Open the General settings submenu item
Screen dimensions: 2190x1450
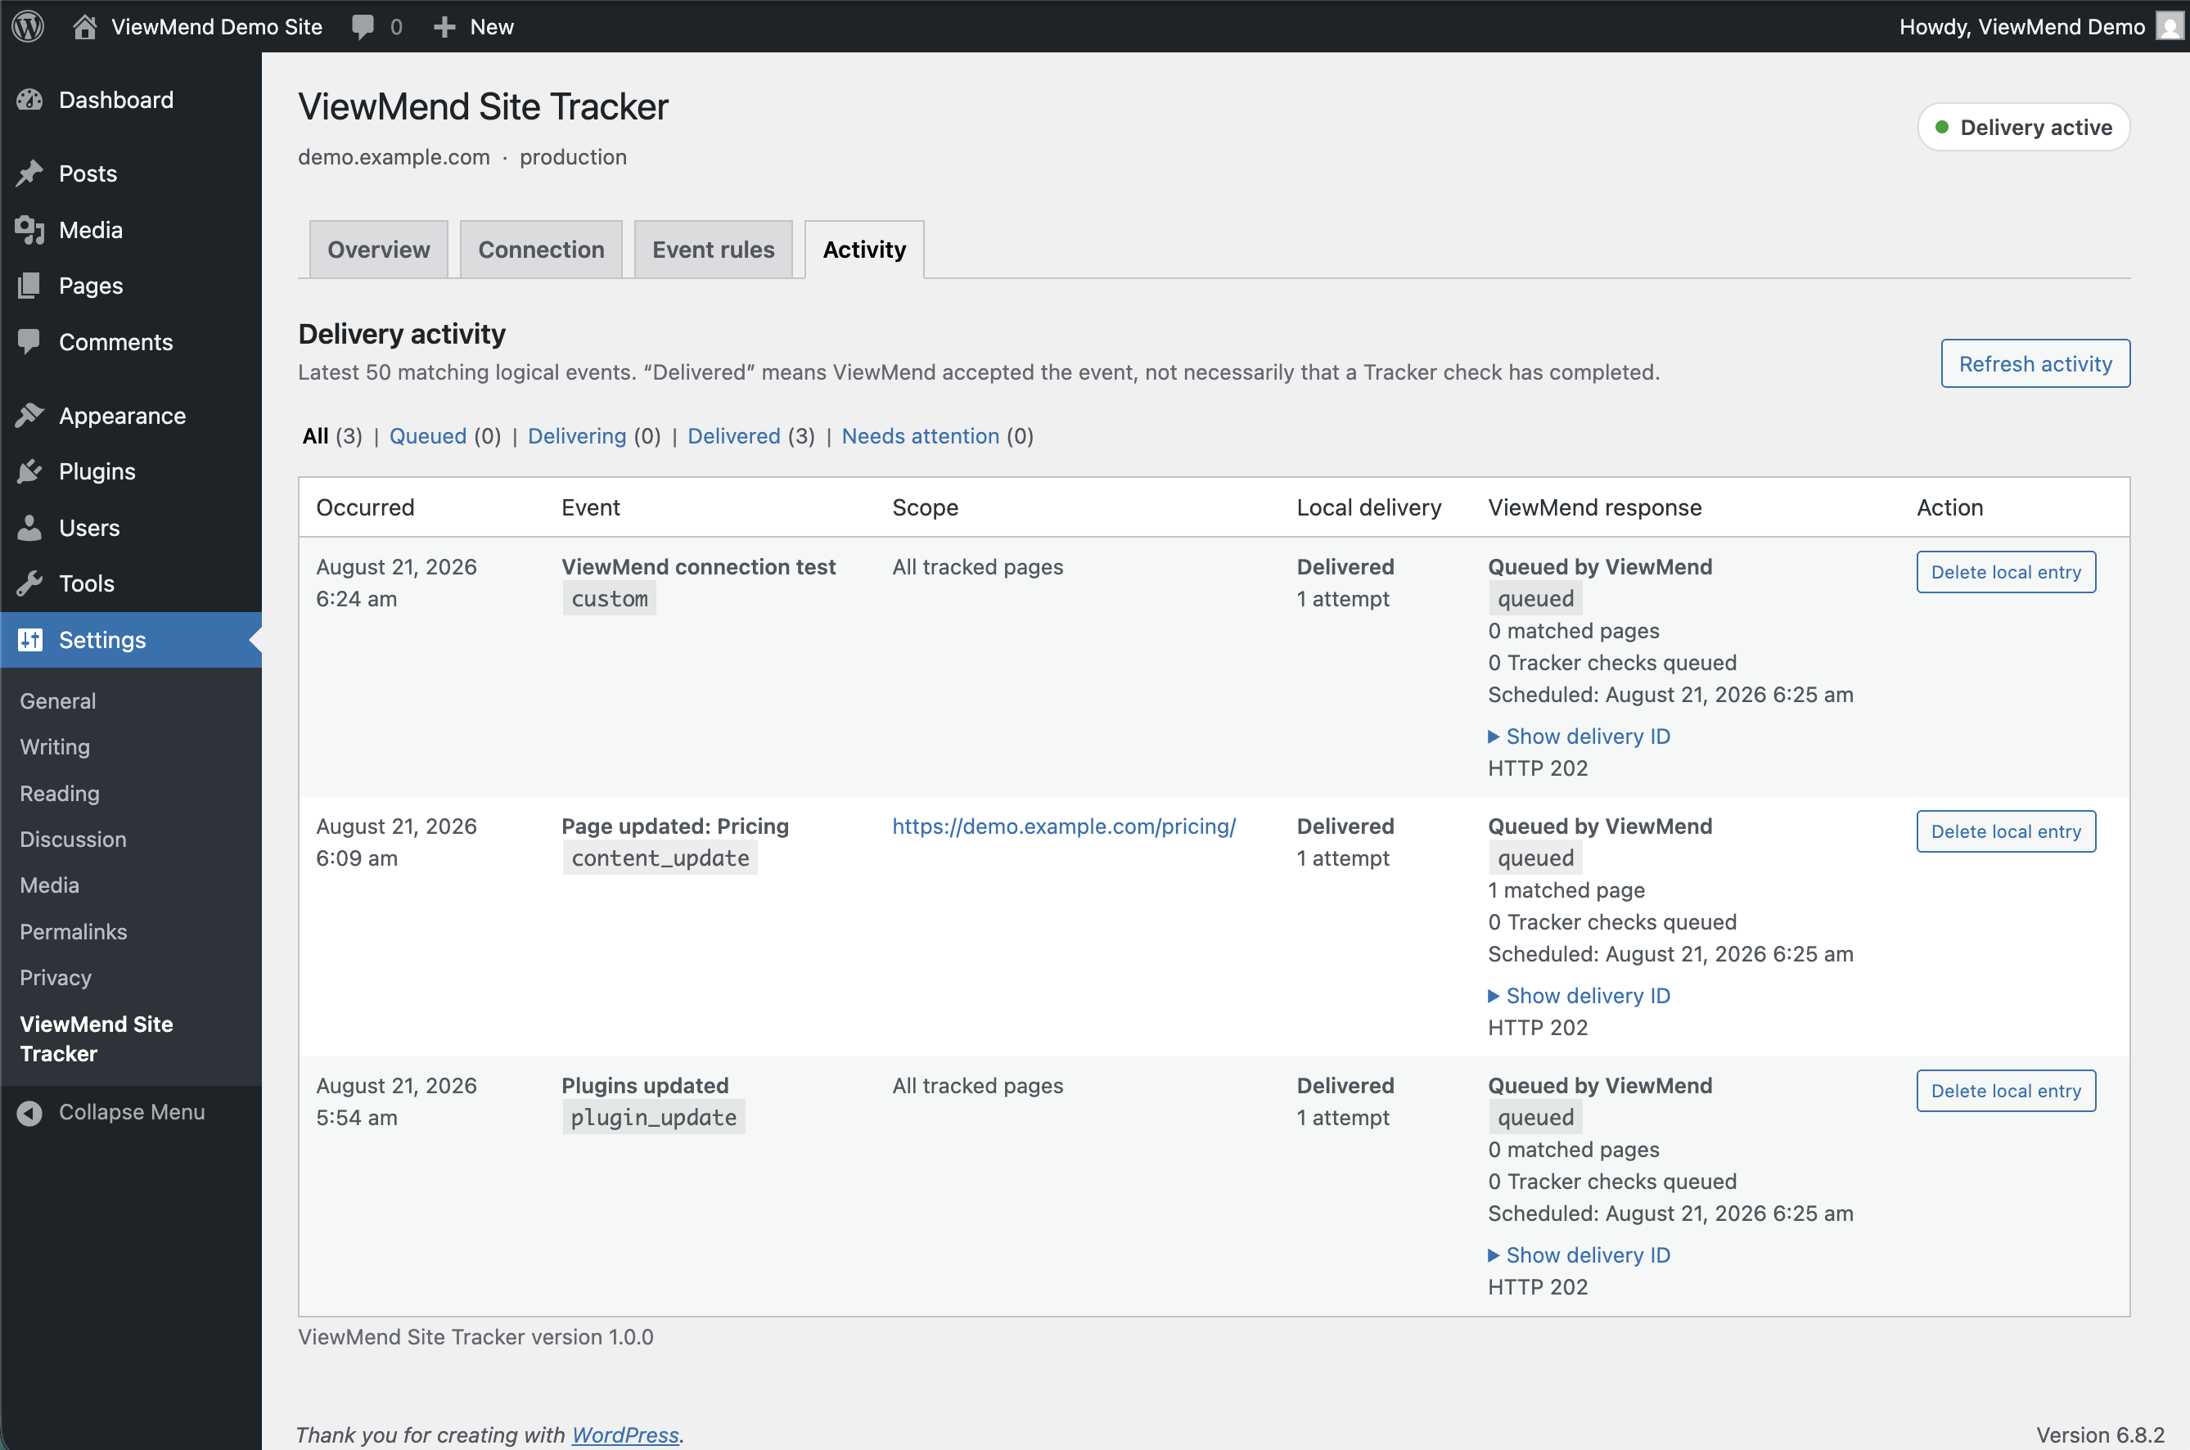57,701
